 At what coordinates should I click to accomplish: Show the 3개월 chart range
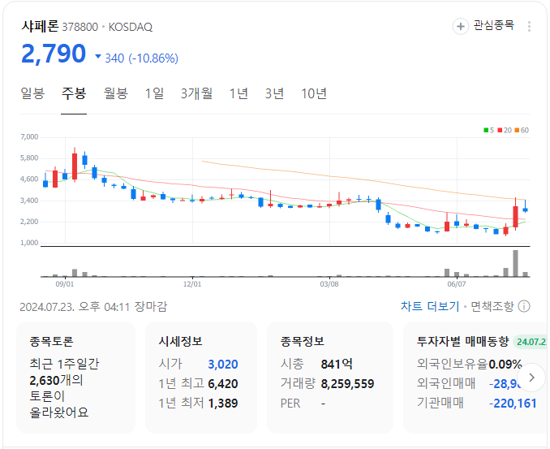click(196, 93)
